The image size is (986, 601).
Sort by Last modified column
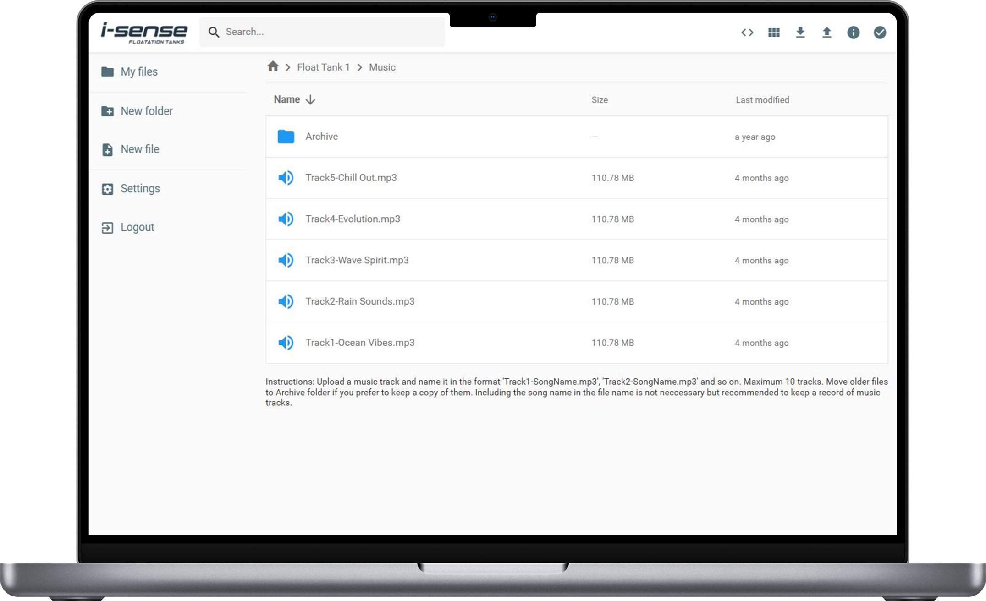762,100
